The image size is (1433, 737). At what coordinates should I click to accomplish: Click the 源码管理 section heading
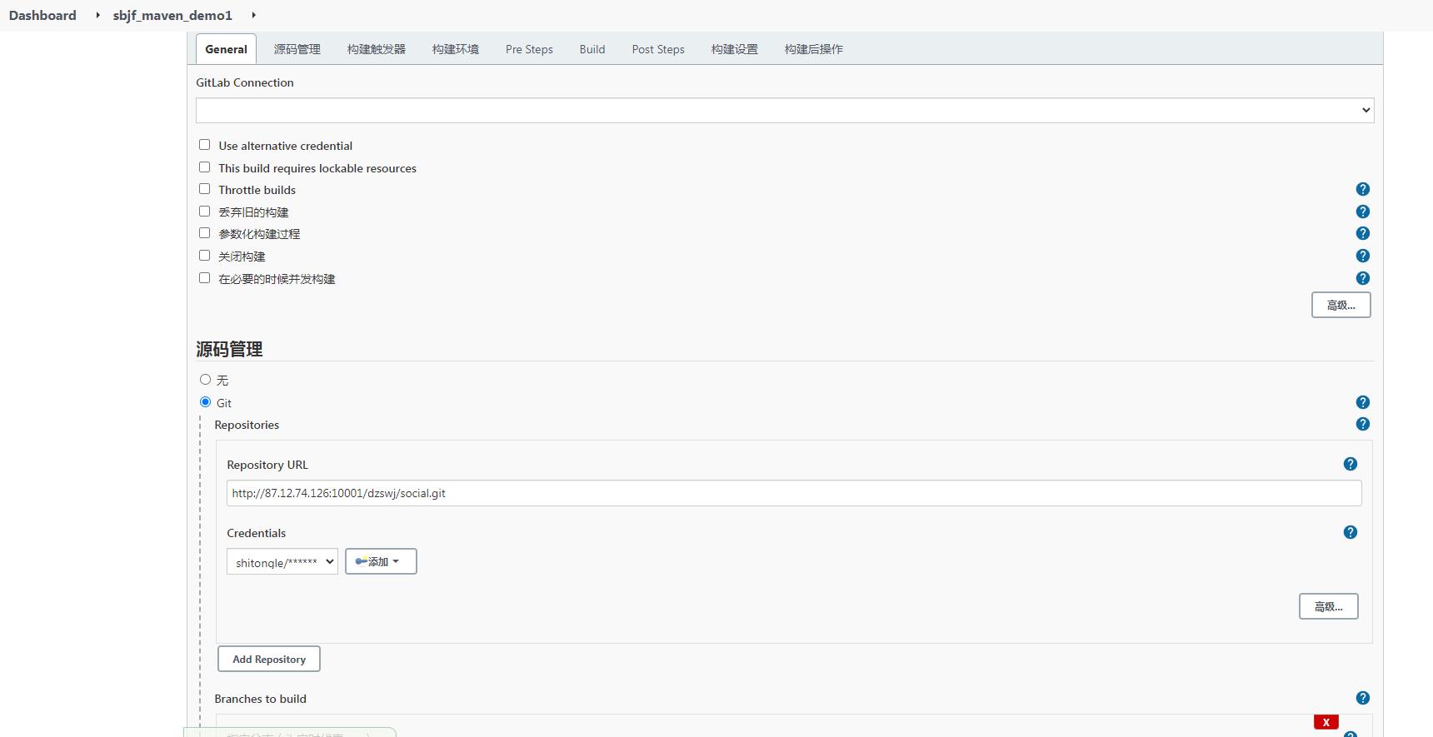pyautogui.click(x=230, y=349)
